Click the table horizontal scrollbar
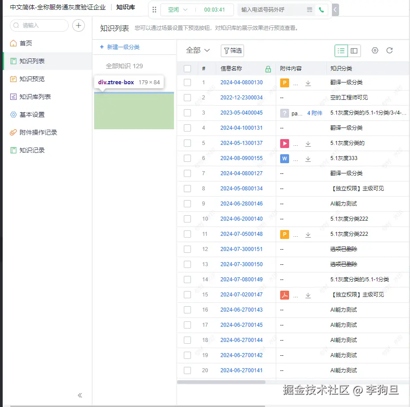The width and height of the screenshot is (410, 407). point(221,382)
